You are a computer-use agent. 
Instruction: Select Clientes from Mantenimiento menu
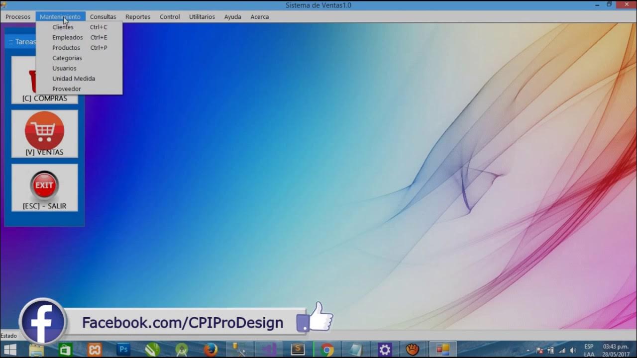click(x=79, y=27)
